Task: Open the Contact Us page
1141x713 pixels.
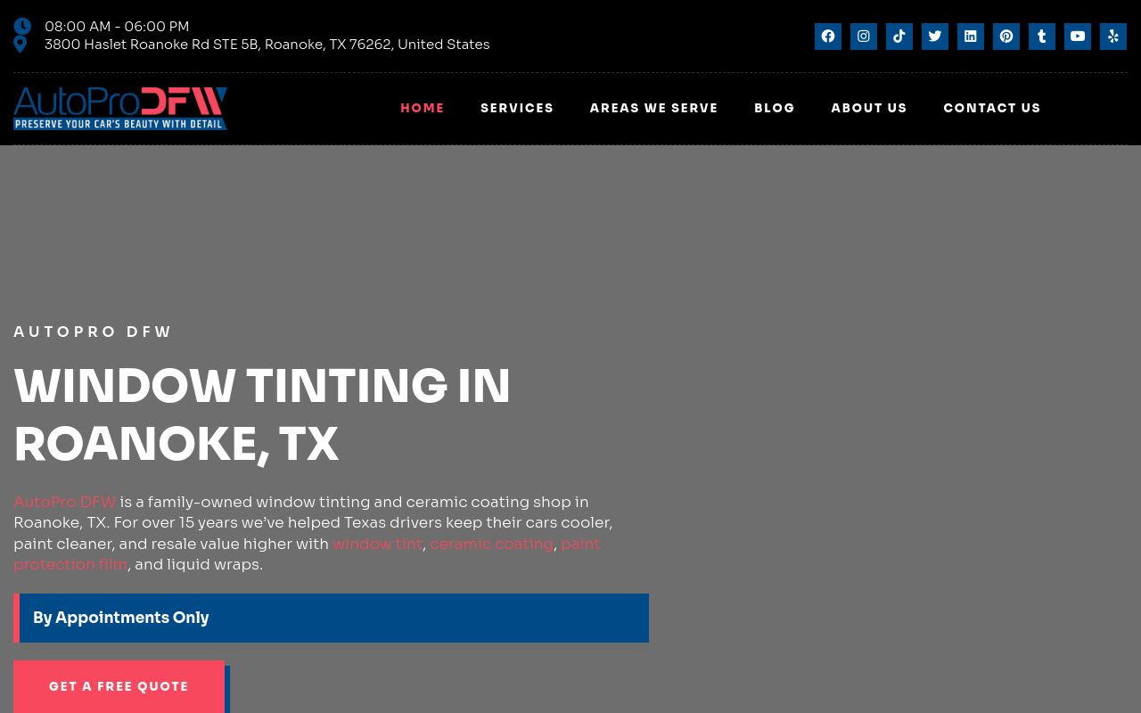Action: click(992, 108)
